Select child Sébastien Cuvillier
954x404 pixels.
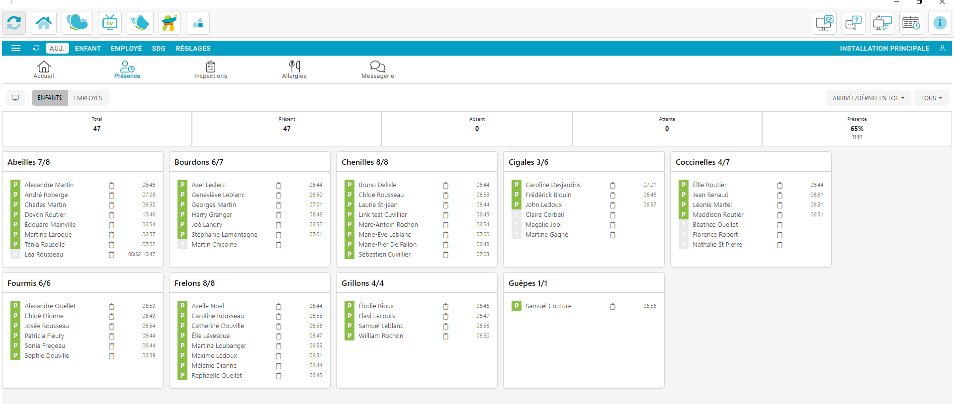[x=384, y=254]
